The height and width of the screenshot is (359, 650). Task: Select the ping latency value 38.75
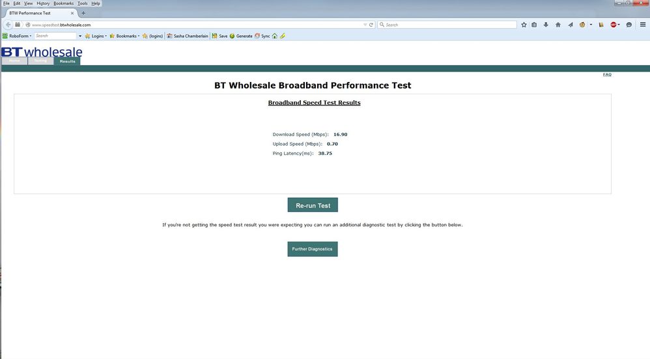pyautogui.click(x=325, y=153)
